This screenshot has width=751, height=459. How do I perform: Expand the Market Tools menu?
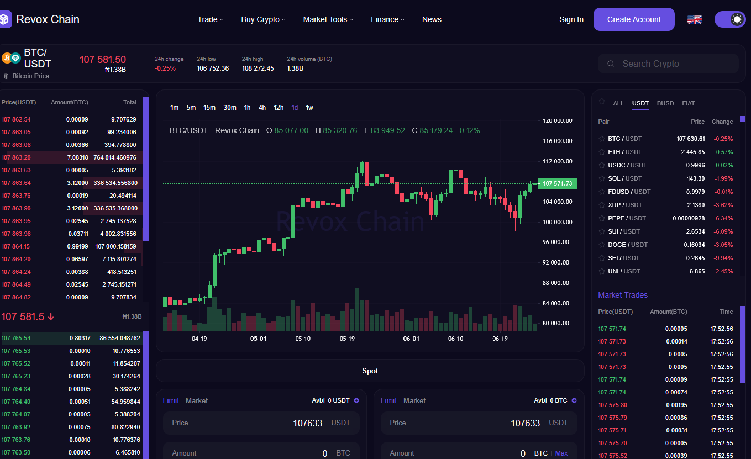[328, 19]
